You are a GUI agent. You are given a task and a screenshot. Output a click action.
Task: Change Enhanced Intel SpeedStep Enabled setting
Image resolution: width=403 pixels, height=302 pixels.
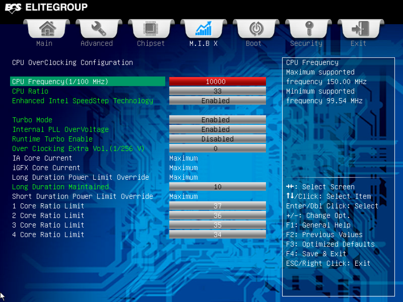click(218, 101)
